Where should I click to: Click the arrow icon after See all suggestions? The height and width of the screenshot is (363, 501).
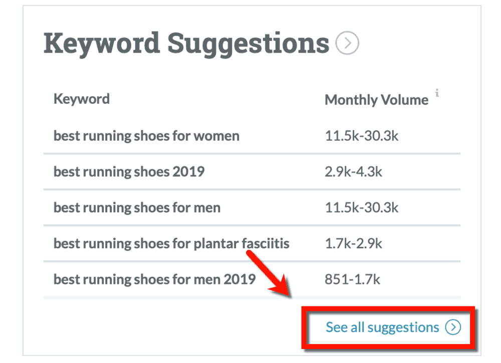453,327
